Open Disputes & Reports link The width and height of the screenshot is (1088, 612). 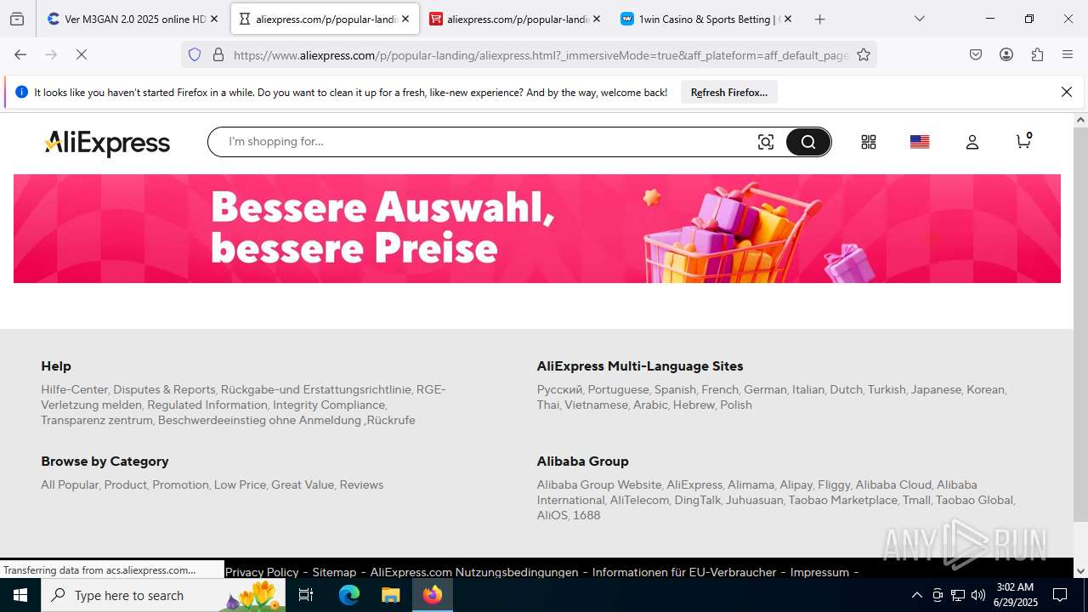[164, 389]
